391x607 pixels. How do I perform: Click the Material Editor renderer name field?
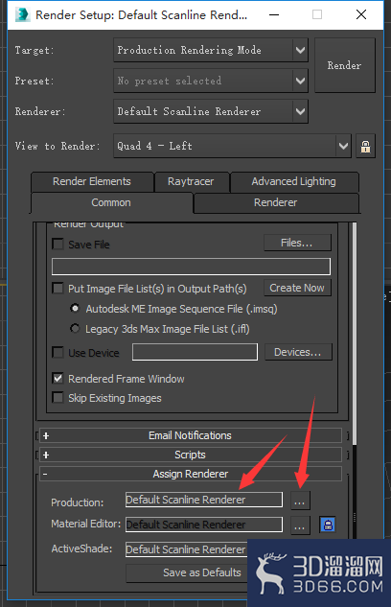coord(204,525)
